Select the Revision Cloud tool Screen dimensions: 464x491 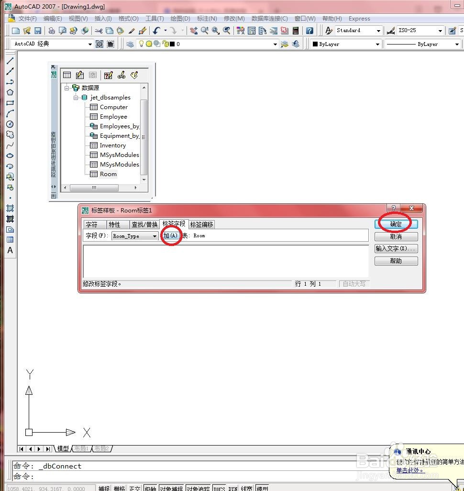(x=10, y=134)
